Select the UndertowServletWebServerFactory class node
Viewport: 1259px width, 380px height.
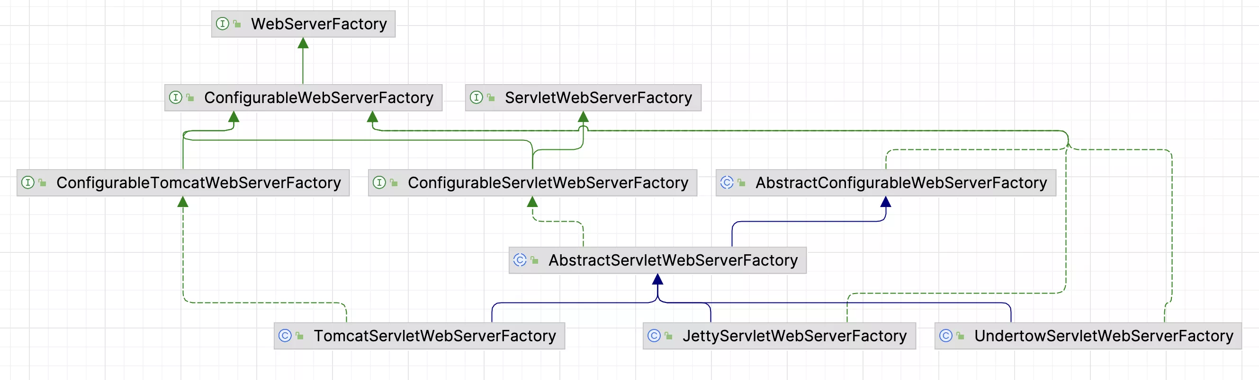click(x=1088, y=336)
